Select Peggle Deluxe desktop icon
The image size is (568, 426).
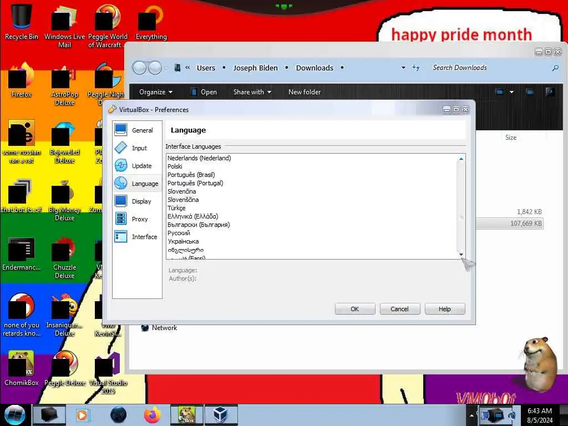(x=65, y=368)
